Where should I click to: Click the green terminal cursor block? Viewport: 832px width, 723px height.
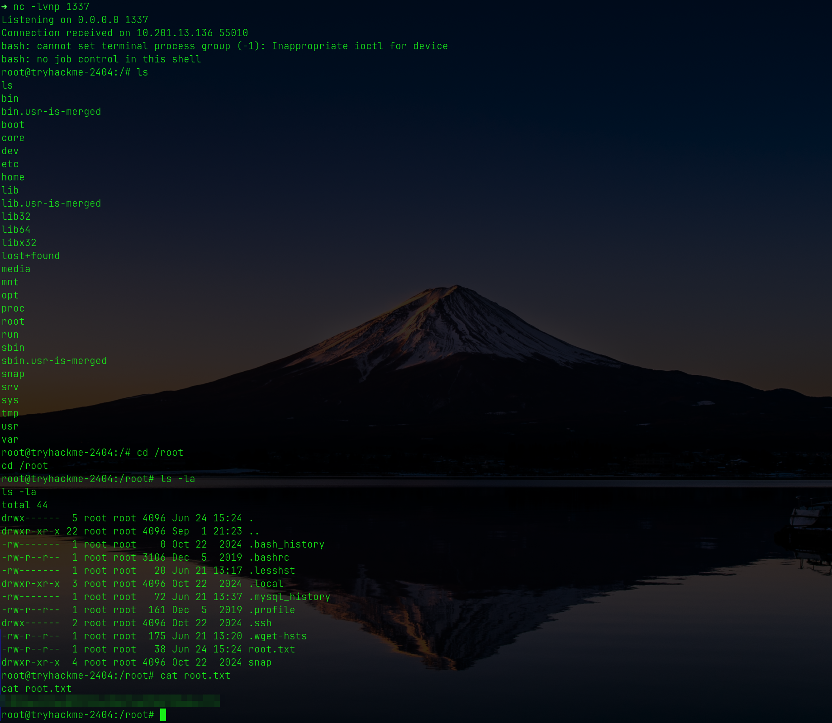coord(163,715)
